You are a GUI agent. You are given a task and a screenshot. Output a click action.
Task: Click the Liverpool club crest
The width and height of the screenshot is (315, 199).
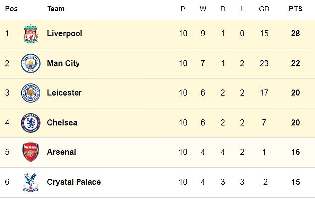[31, 34]
